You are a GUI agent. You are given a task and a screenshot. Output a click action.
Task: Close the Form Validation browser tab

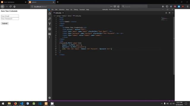pyautogui.click(x=26, y=2)
